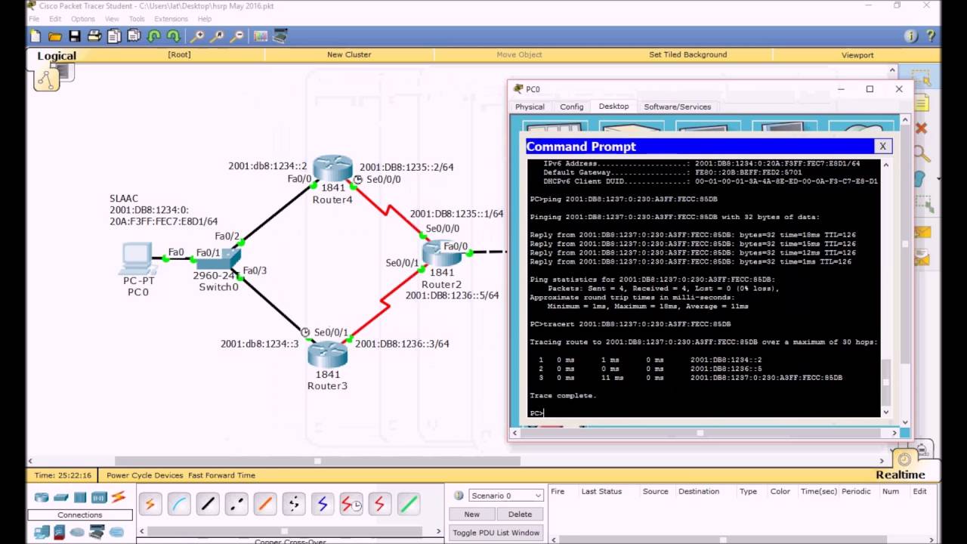
Task: Click the Logical workspace tab
Action: point(57,55)
